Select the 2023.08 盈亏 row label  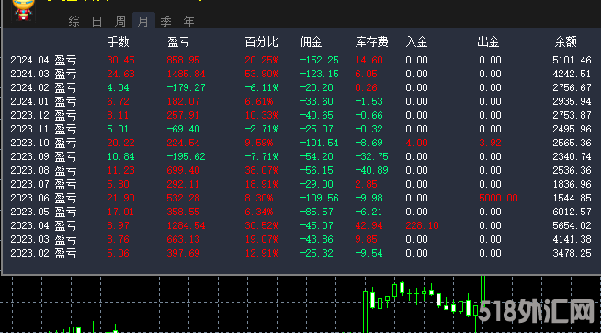coord(43,171)
